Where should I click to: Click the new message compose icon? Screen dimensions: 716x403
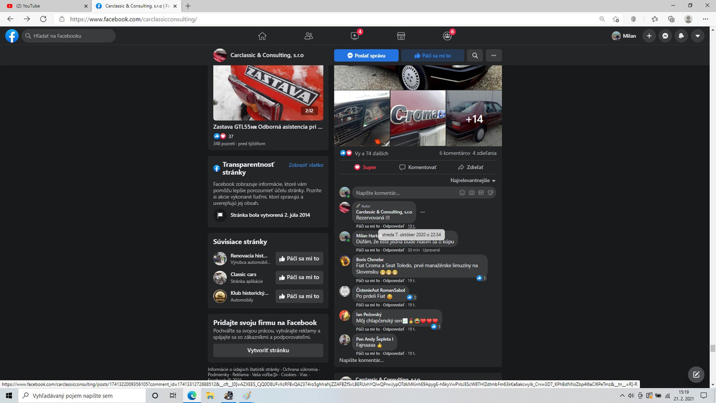(x=696, y=374)
